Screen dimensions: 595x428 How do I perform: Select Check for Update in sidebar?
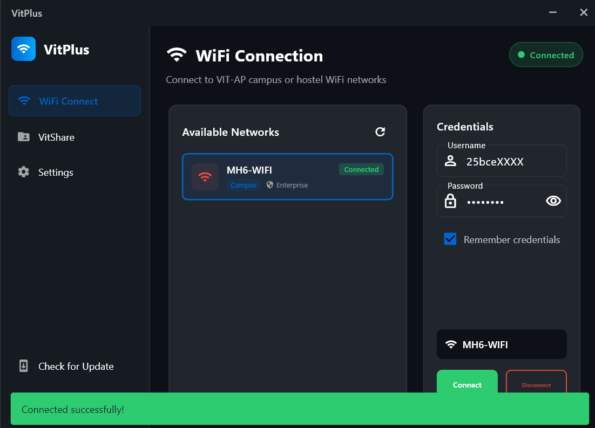click(x=75, y=366)
